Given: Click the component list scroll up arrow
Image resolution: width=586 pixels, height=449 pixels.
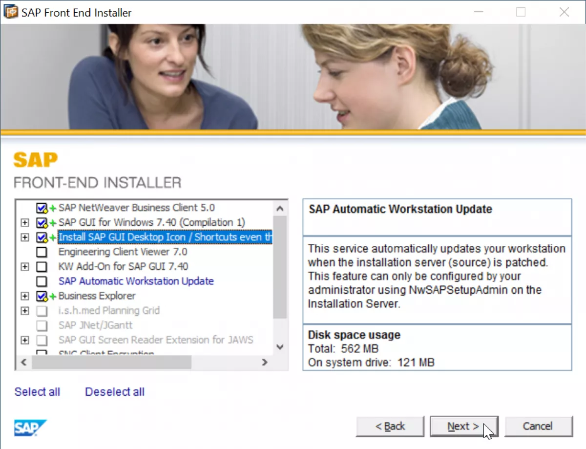Looking at the screenshot, I should [x=280, y=208].
